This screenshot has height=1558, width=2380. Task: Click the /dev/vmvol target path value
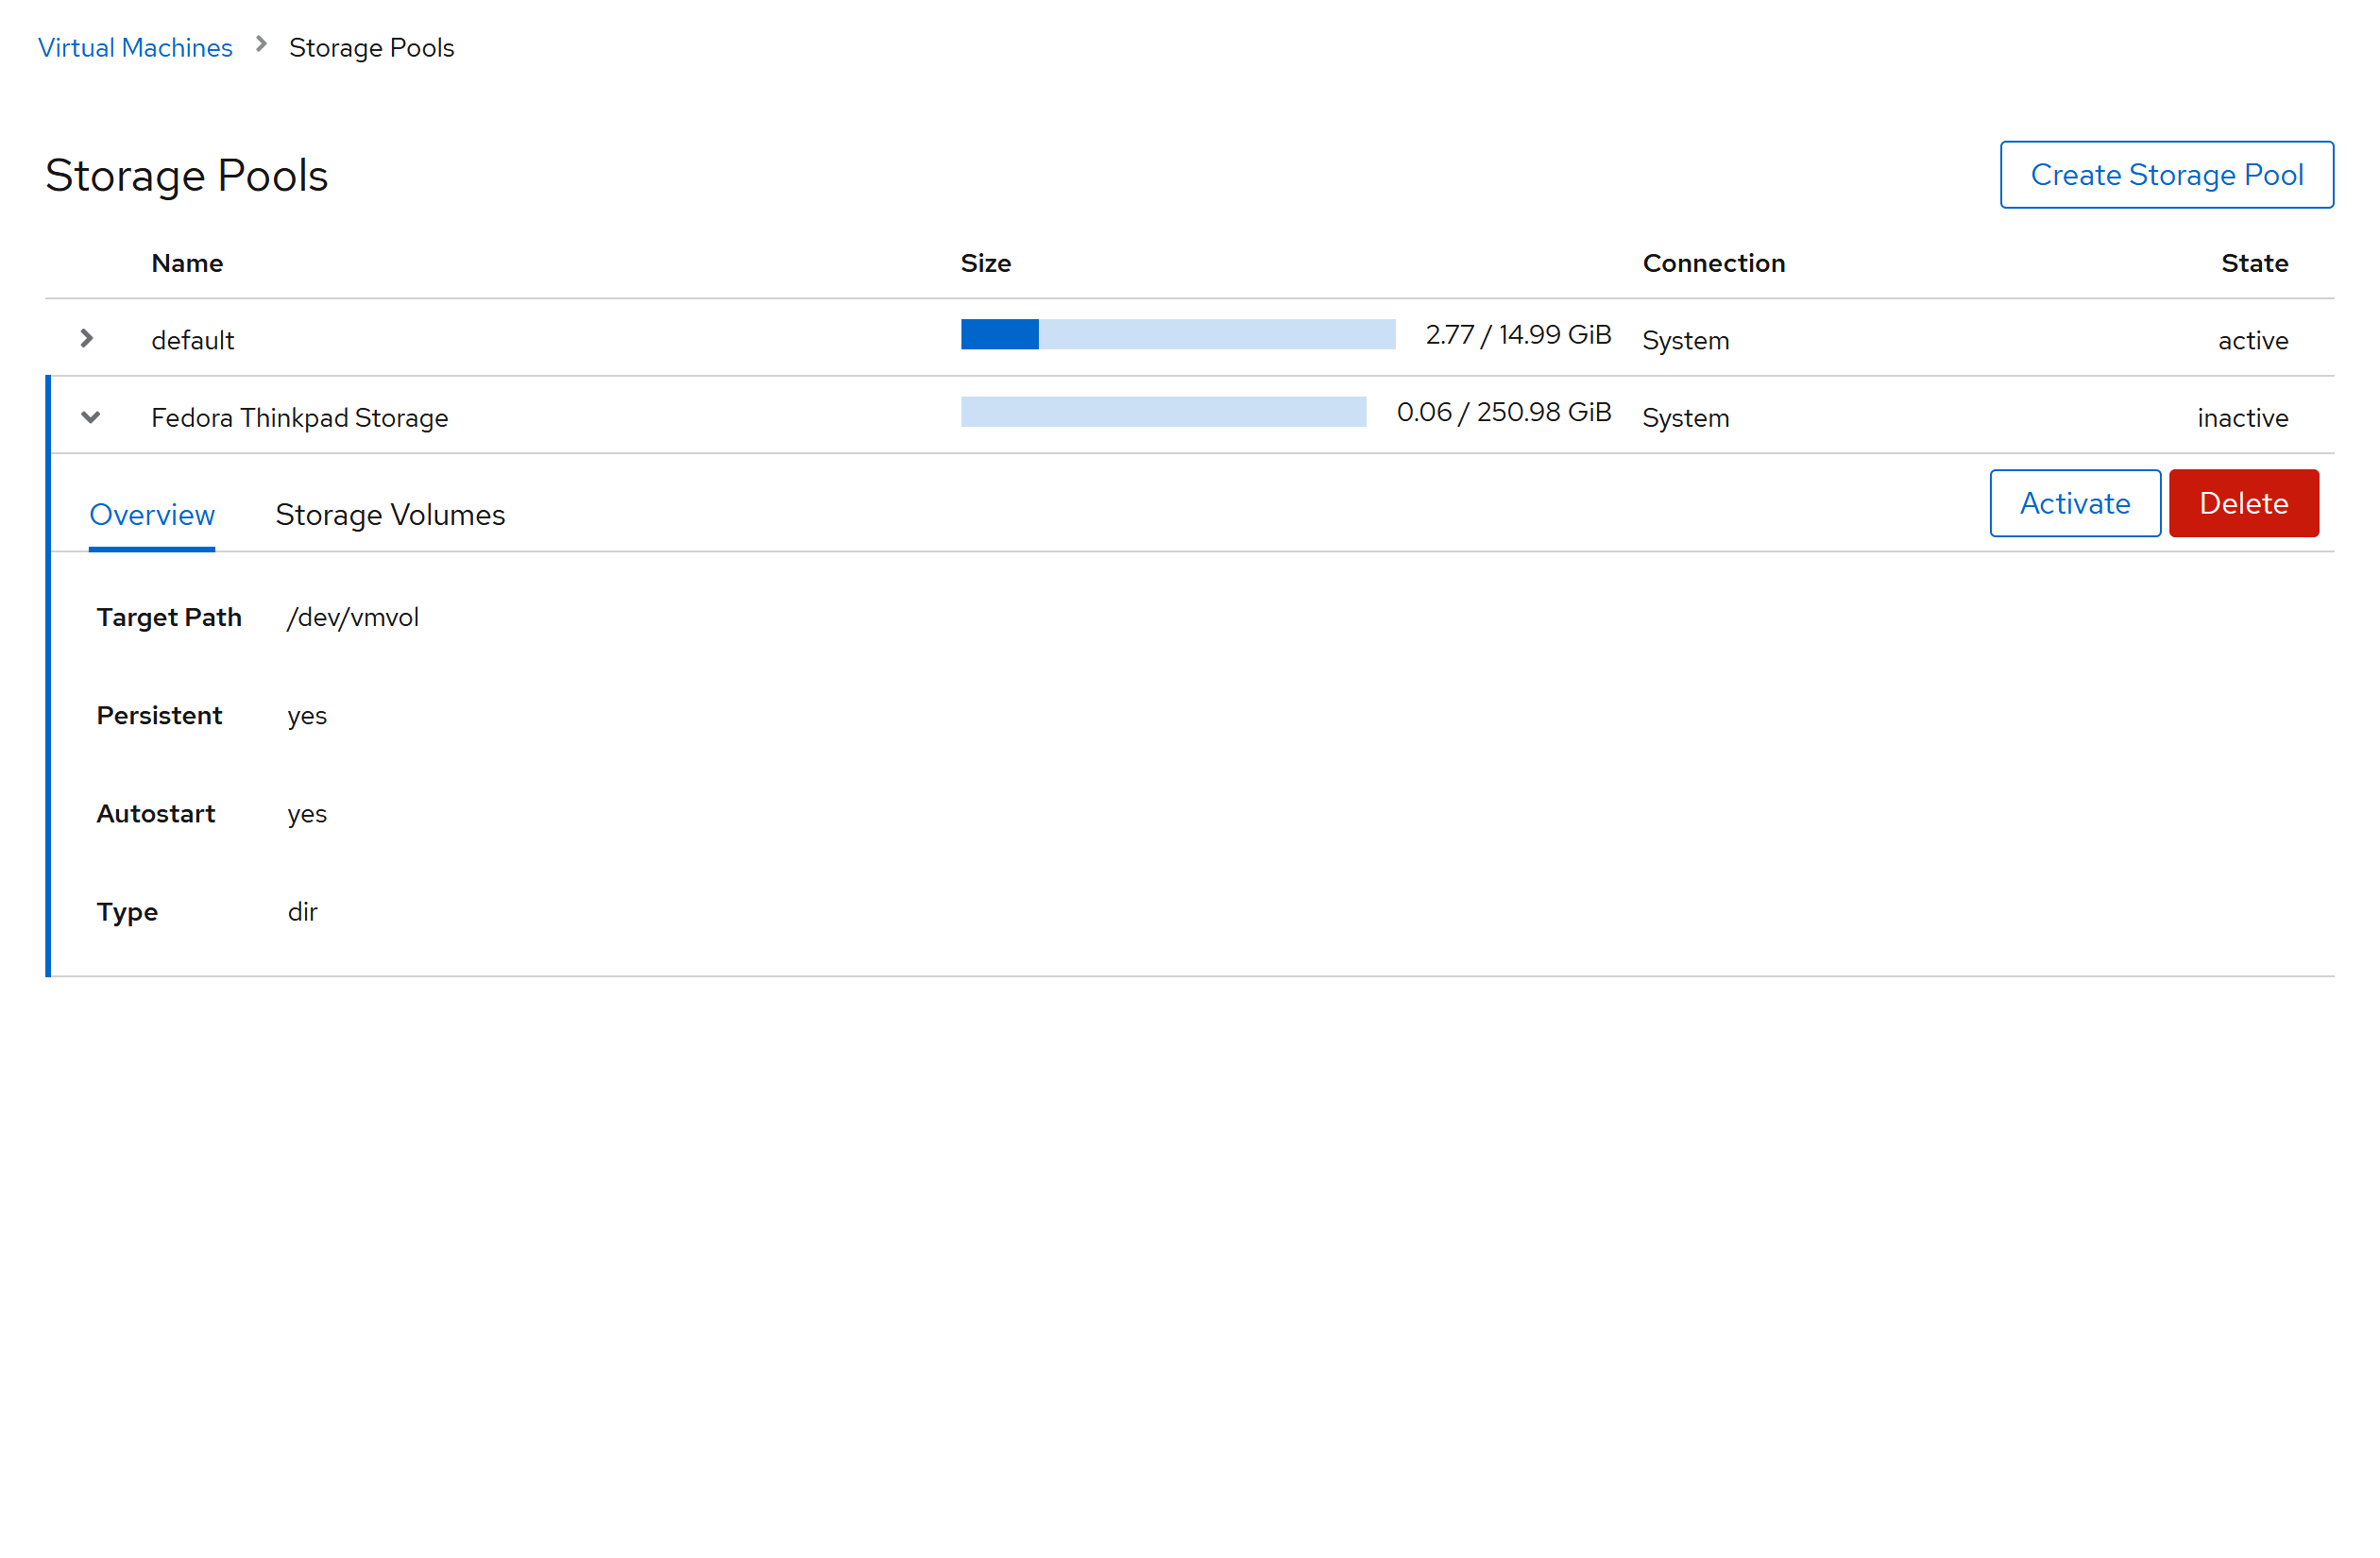coord(353,617)
